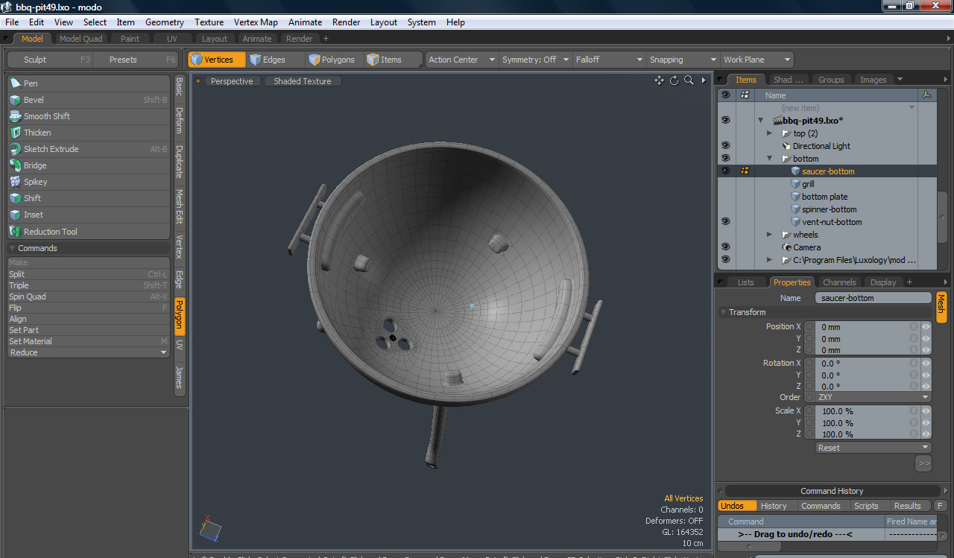Open the Reduction Tool
The height and width of the screenshot is (558, 954).
coord(89,232)
